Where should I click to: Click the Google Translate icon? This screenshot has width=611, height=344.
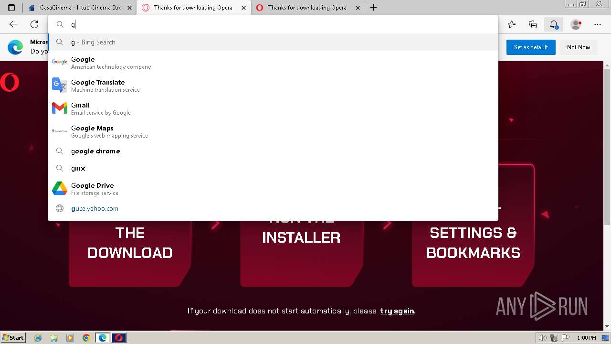(60, 86)
